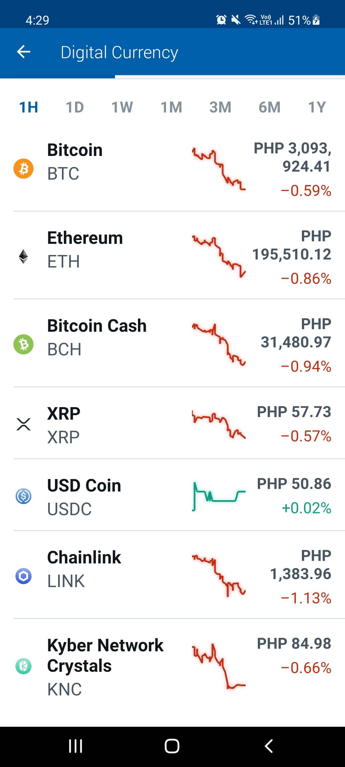Tap the XRP logo icon
The width and height of the screenshot is (345, 767).
(x=23, y=424)
